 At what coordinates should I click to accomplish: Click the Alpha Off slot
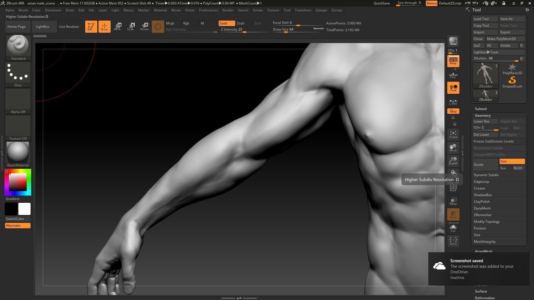coord(18,101)
